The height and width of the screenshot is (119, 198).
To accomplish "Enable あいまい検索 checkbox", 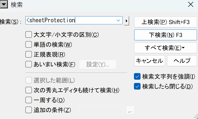I will [29, 64].
